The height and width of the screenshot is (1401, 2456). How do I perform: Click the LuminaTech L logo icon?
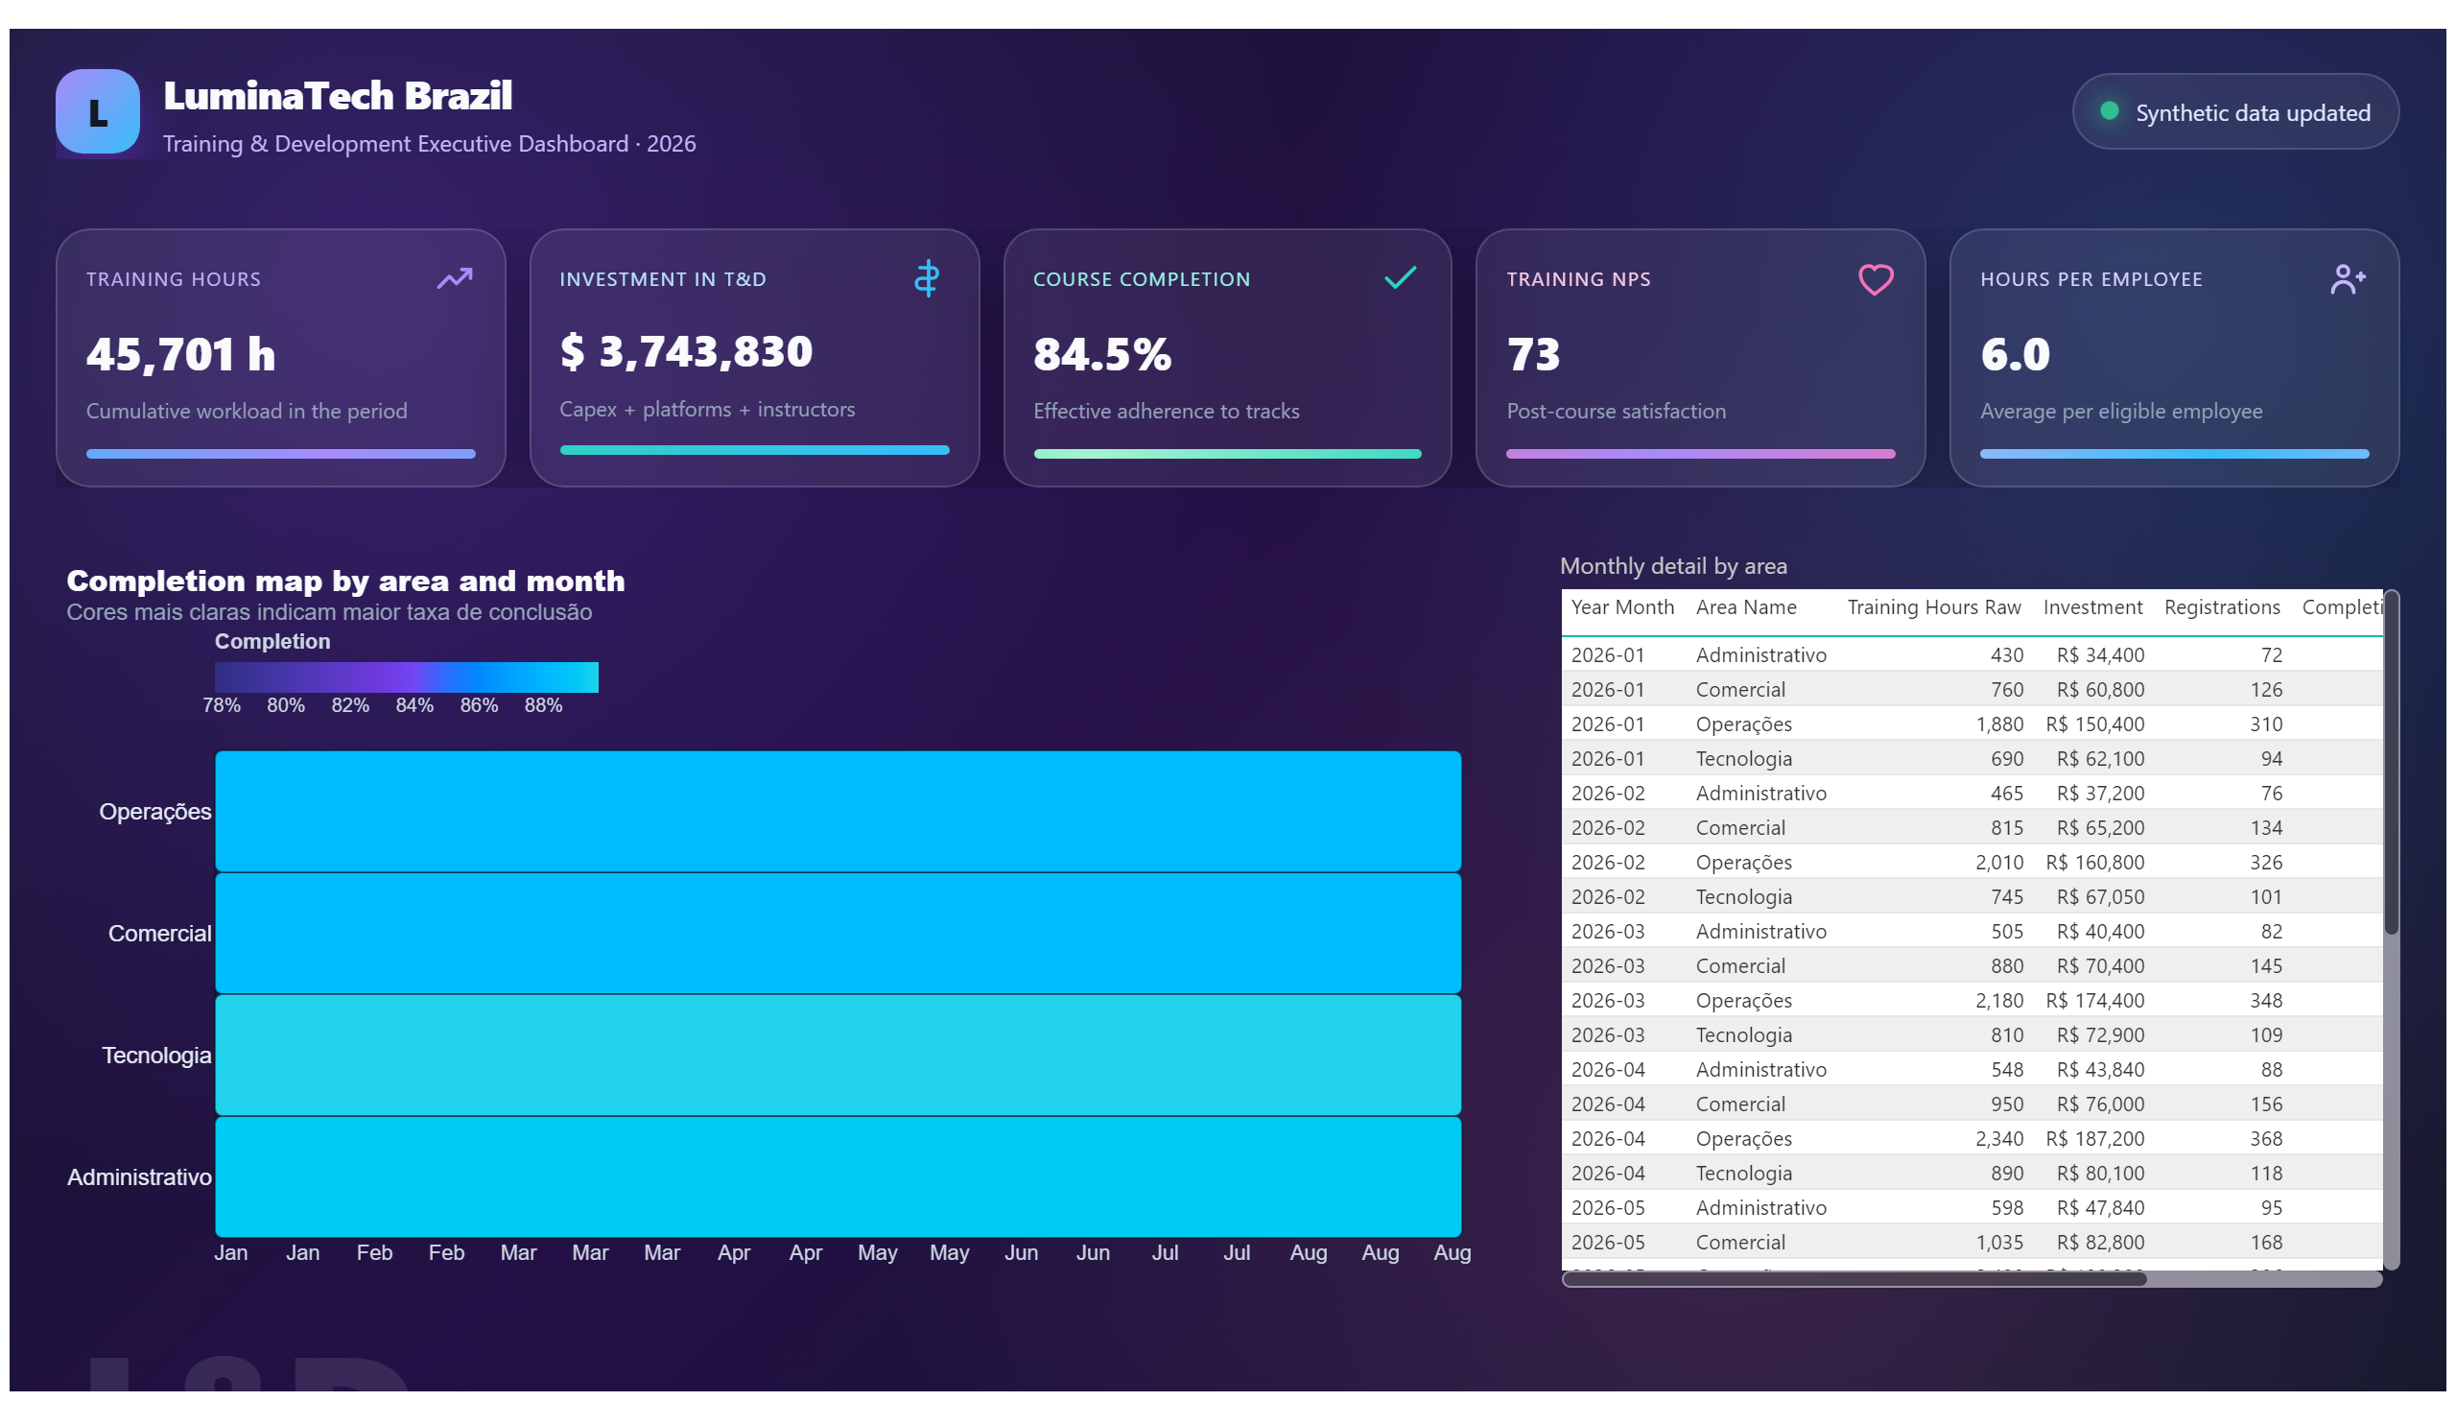coord(97,111)
